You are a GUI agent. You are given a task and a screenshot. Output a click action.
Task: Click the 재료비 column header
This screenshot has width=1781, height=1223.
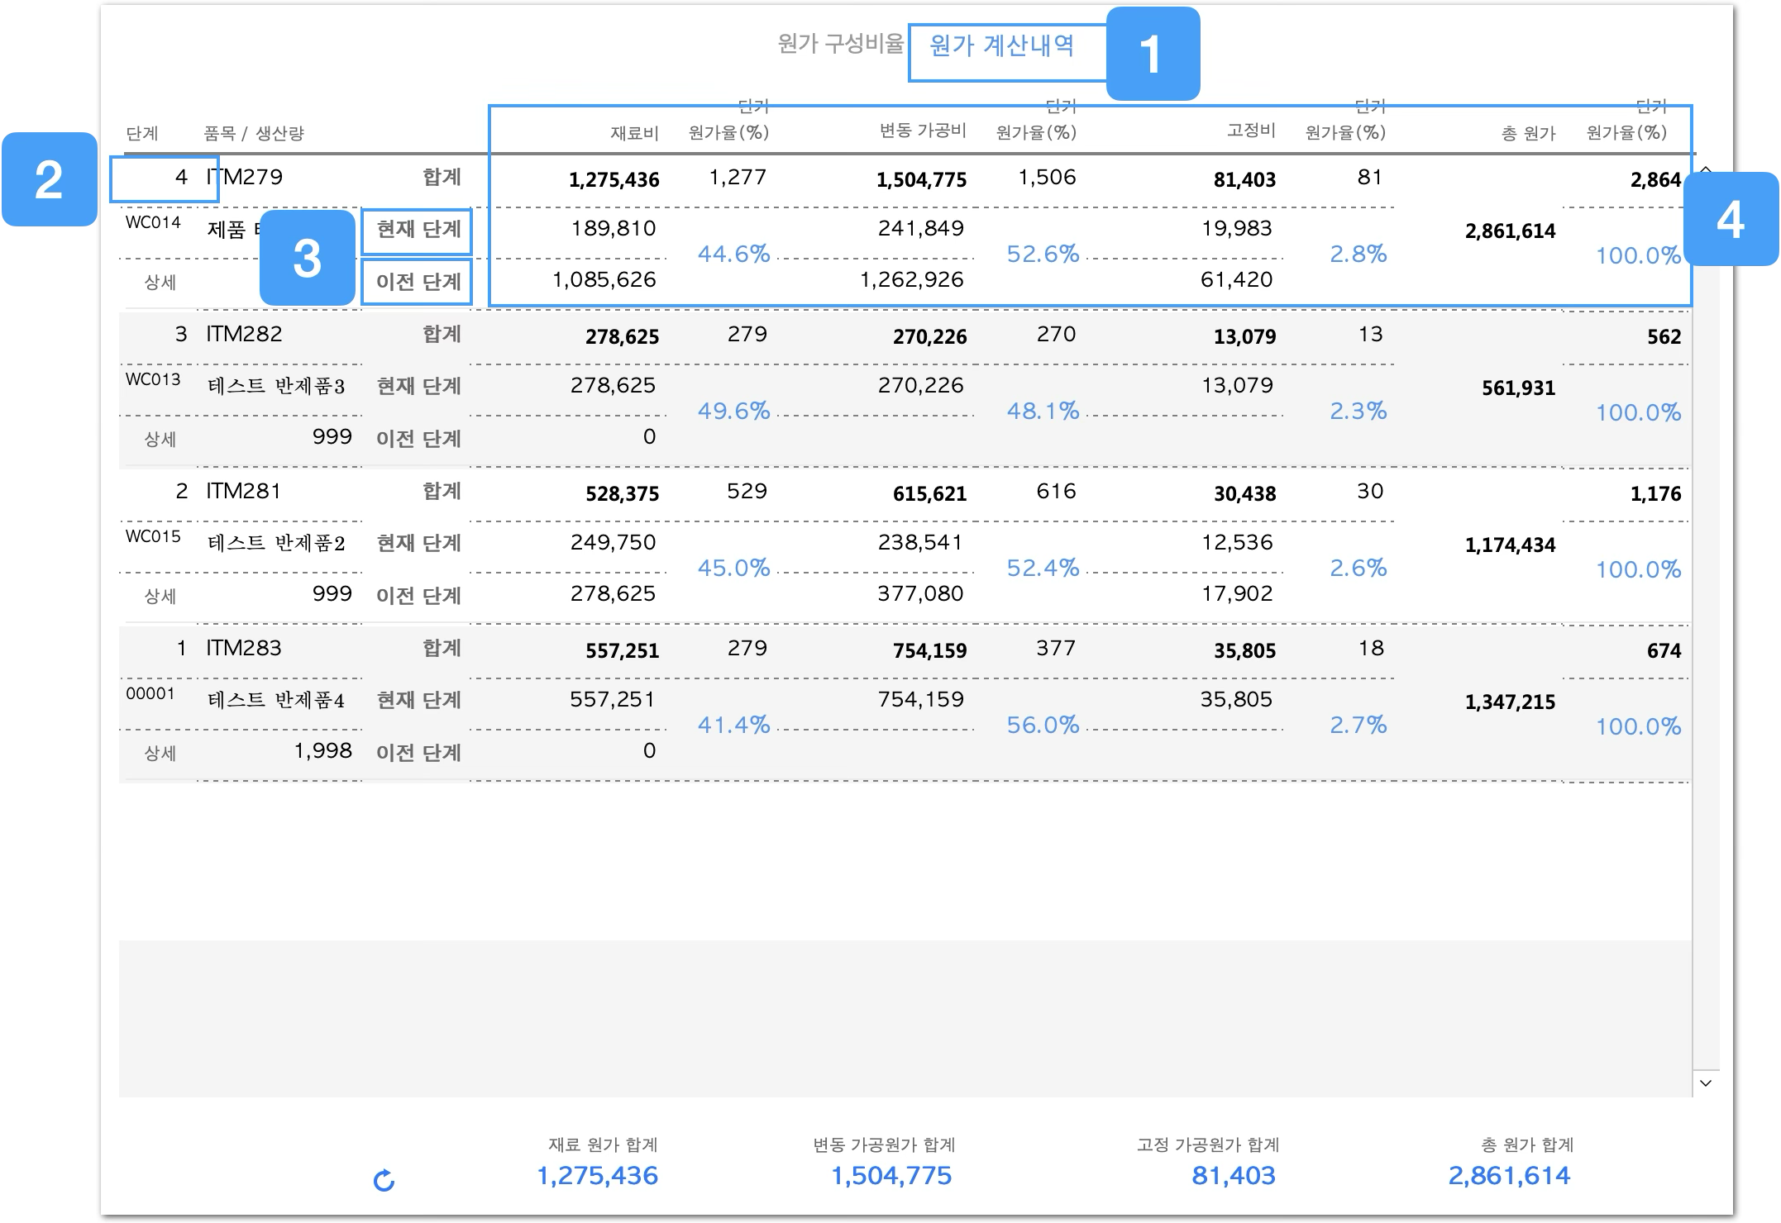tap(634, 133)
